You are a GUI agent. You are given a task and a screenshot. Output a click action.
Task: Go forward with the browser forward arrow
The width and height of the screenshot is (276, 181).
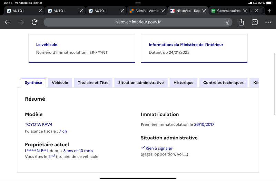click(21, 22)
